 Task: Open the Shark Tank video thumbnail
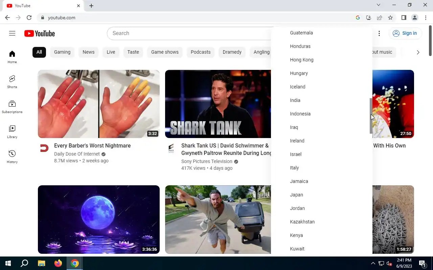pyautogui.click(x=218, y=104)
